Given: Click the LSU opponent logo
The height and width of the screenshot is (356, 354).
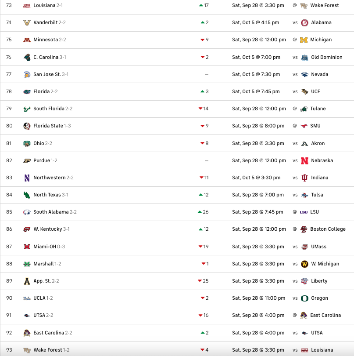Looking at the screenshot, I should click(x=304, y=212).
